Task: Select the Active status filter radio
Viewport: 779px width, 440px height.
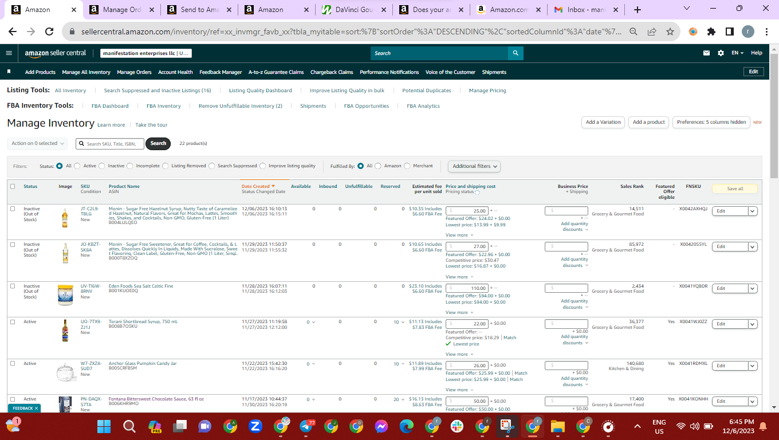Action: [x=77, y=166]
